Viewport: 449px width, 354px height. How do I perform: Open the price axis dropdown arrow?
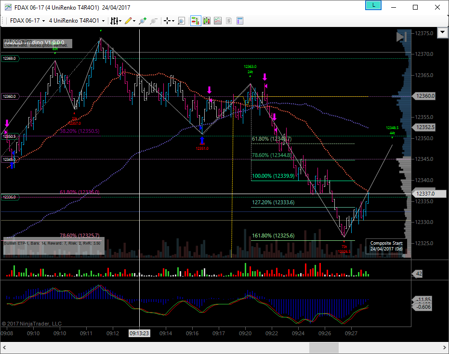point(442,32)
